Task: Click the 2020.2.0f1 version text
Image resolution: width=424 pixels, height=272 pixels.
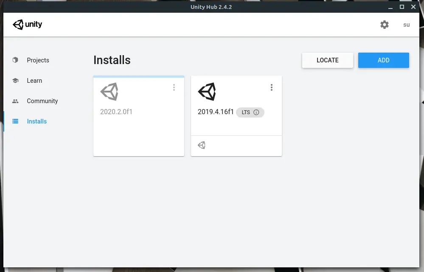Action: coord(116,112)
